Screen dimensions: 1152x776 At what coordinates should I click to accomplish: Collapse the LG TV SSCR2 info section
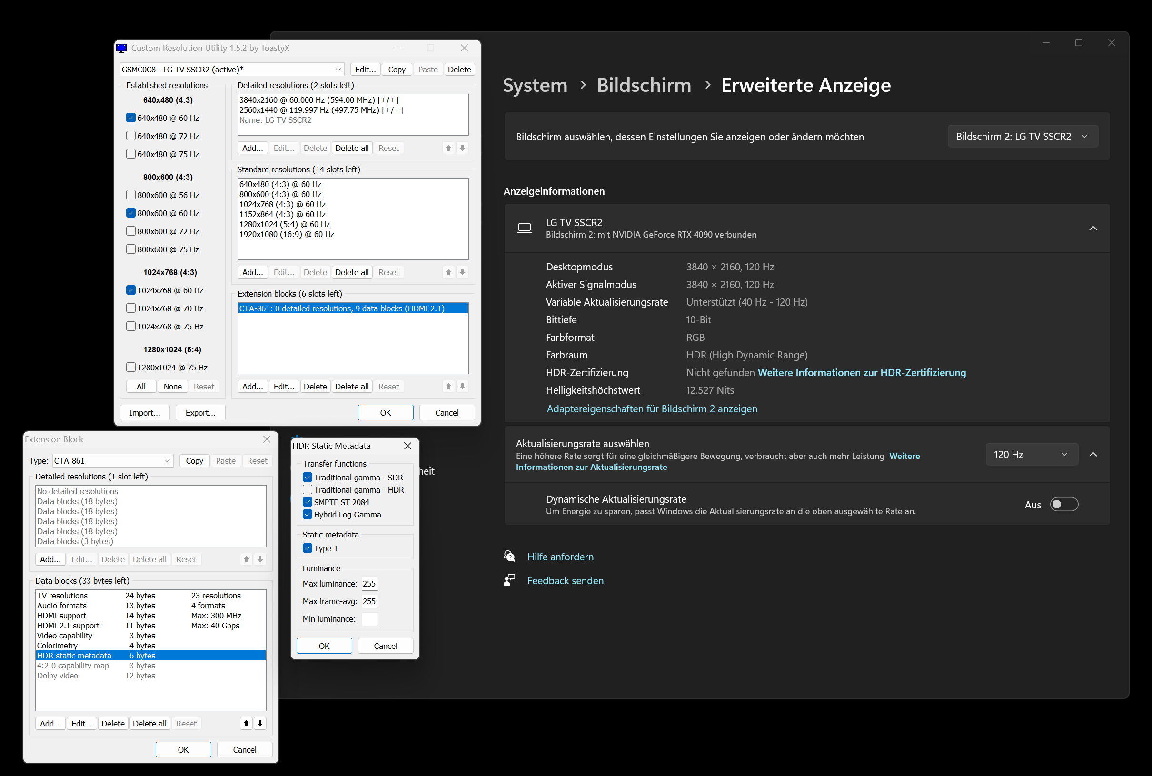(1092, 228)
